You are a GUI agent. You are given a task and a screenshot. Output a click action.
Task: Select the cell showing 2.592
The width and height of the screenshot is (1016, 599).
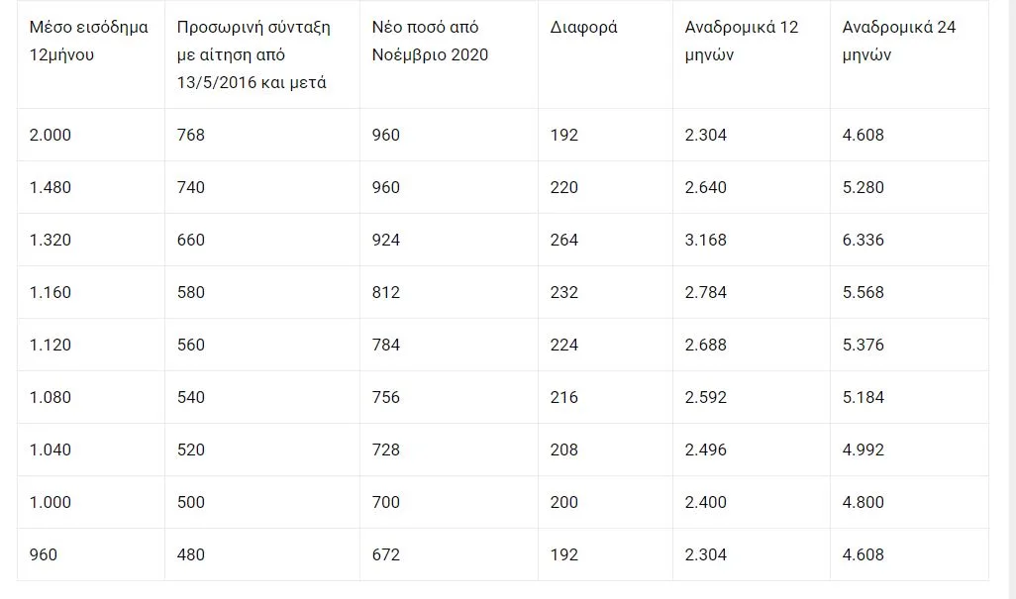click(x=706, y=397)
